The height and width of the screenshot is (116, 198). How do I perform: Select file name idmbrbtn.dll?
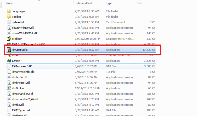click(x=19, y=77)
